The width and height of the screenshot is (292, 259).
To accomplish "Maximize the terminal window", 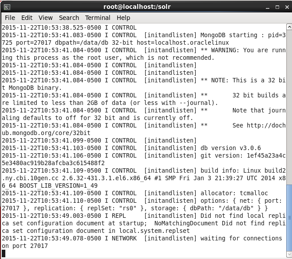I will click(x=277, y=7).
